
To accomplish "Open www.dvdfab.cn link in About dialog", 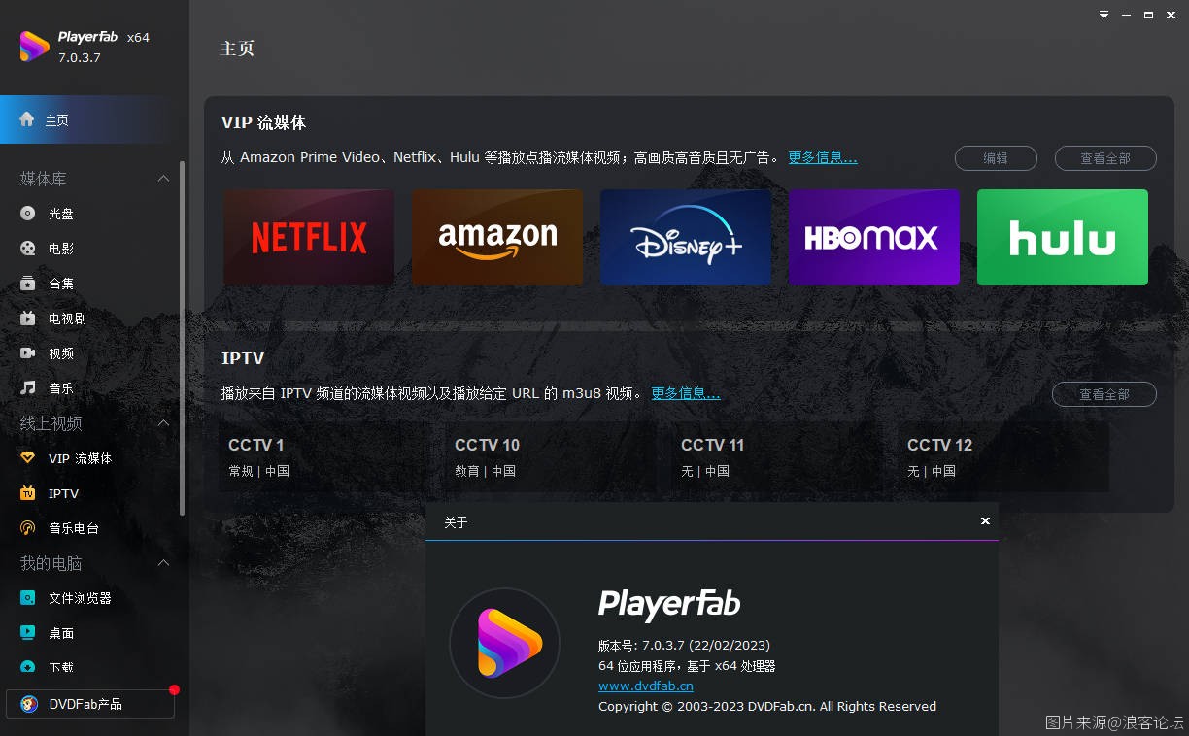I will click(645, 686).
